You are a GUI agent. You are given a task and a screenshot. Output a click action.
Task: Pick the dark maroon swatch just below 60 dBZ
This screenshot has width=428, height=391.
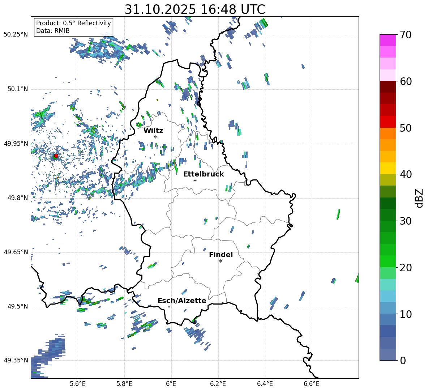tap(388, 87)
